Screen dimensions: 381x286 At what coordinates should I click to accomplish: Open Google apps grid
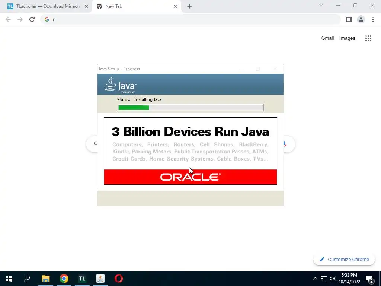tap(368, 38)
